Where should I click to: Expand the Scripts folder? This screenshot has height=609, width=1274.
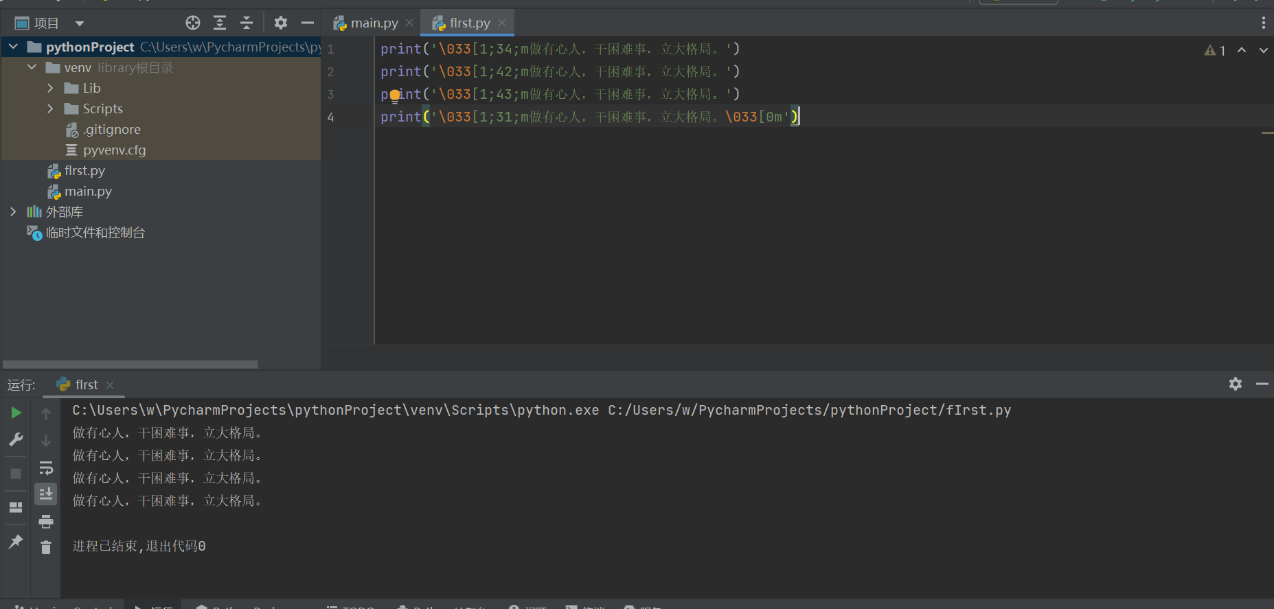click(x=50, y=108)
